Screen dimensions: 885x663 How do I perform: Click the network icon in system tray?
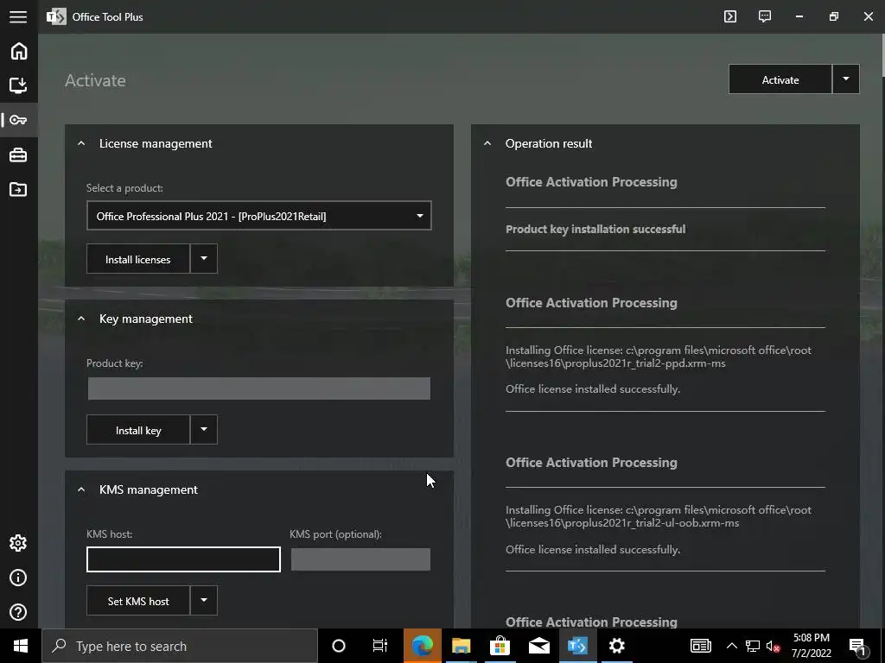point(753,646)
